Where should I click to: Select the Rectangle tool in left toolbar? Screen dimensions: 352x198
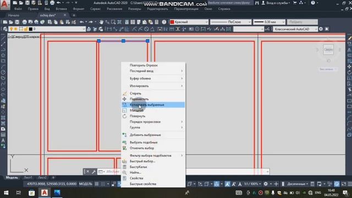[3, 61]
